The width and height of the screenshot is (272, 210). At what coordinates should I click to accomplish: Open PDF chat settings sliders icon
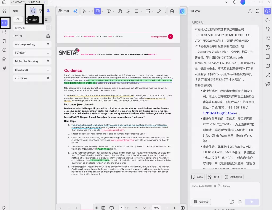257,11
